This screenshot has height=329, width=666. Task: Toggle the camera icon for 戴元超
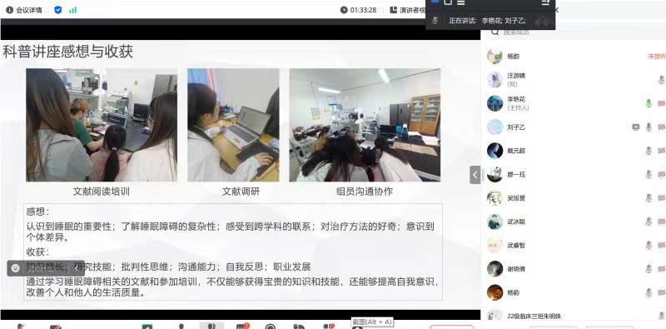(x=661, y=151)
